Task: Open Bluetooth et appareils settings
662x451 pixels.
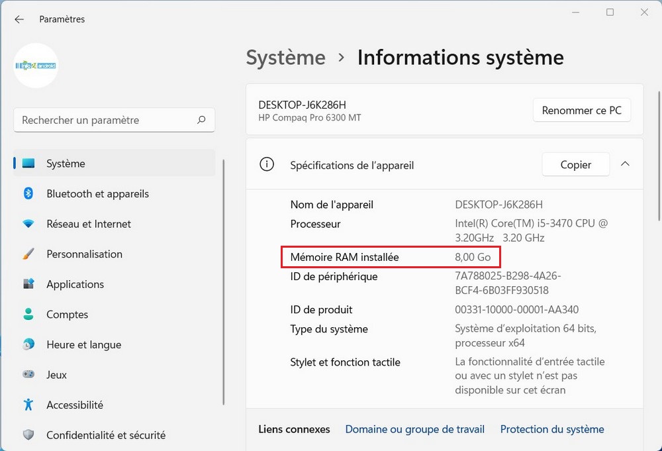Action: (x=115, y=193)
